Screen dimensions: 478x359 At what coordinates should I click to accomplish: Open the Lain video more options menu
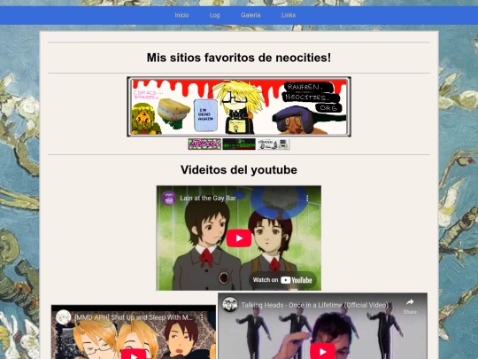coord(307,199)
